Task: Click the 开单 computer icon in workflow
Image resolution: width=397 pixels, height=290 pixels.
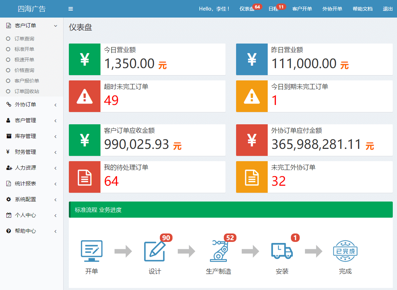Action: (92, 251)
